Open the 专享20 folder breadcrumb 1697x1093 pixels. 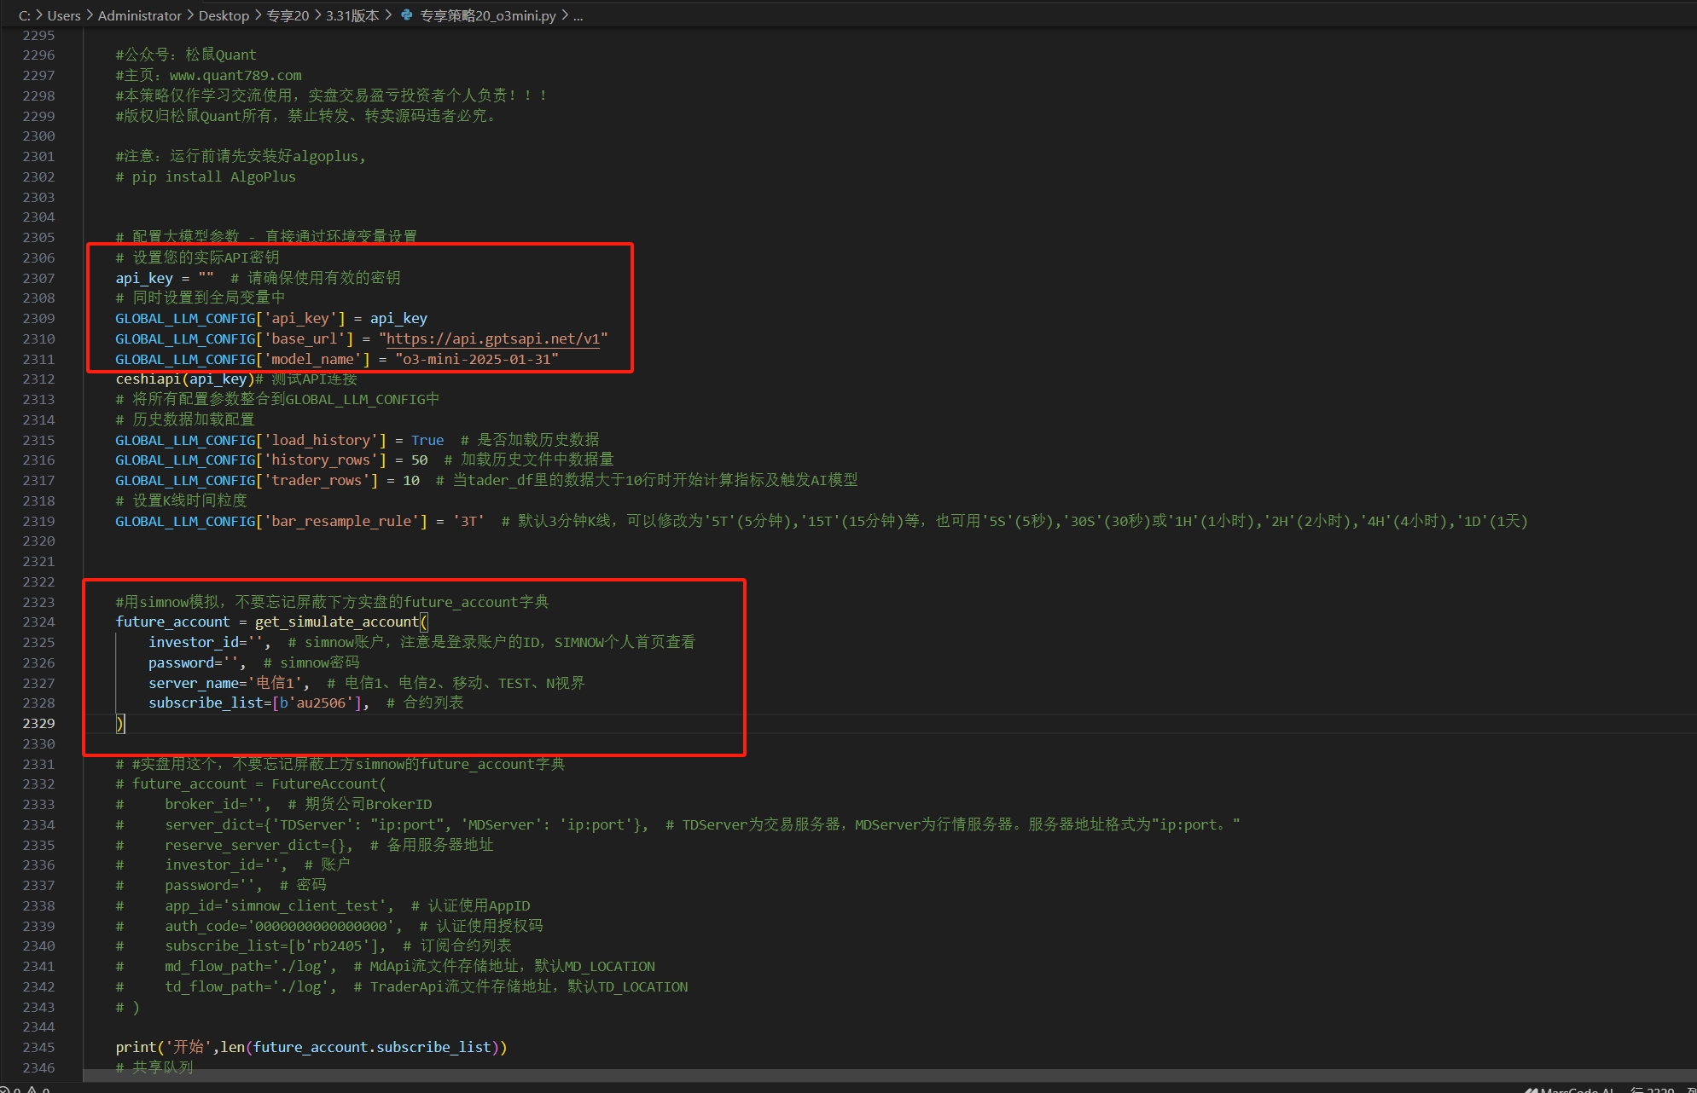[288, 15]
